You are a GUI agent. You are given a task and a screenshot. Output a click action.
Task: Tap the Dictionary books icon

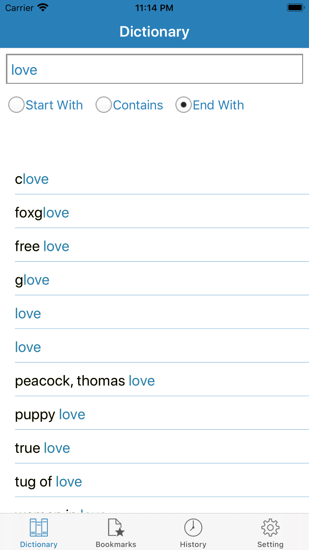(x=39, y=527)
